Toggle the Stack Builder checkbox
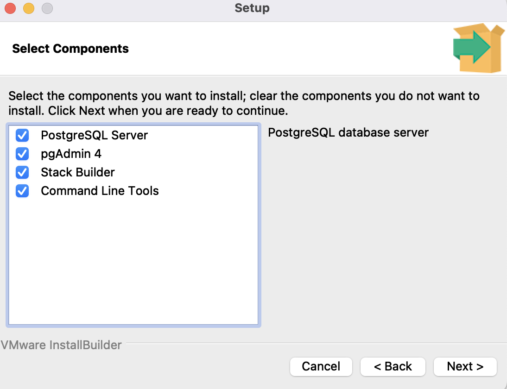Viewport: 507px width, 389px height. click(22, 172)
